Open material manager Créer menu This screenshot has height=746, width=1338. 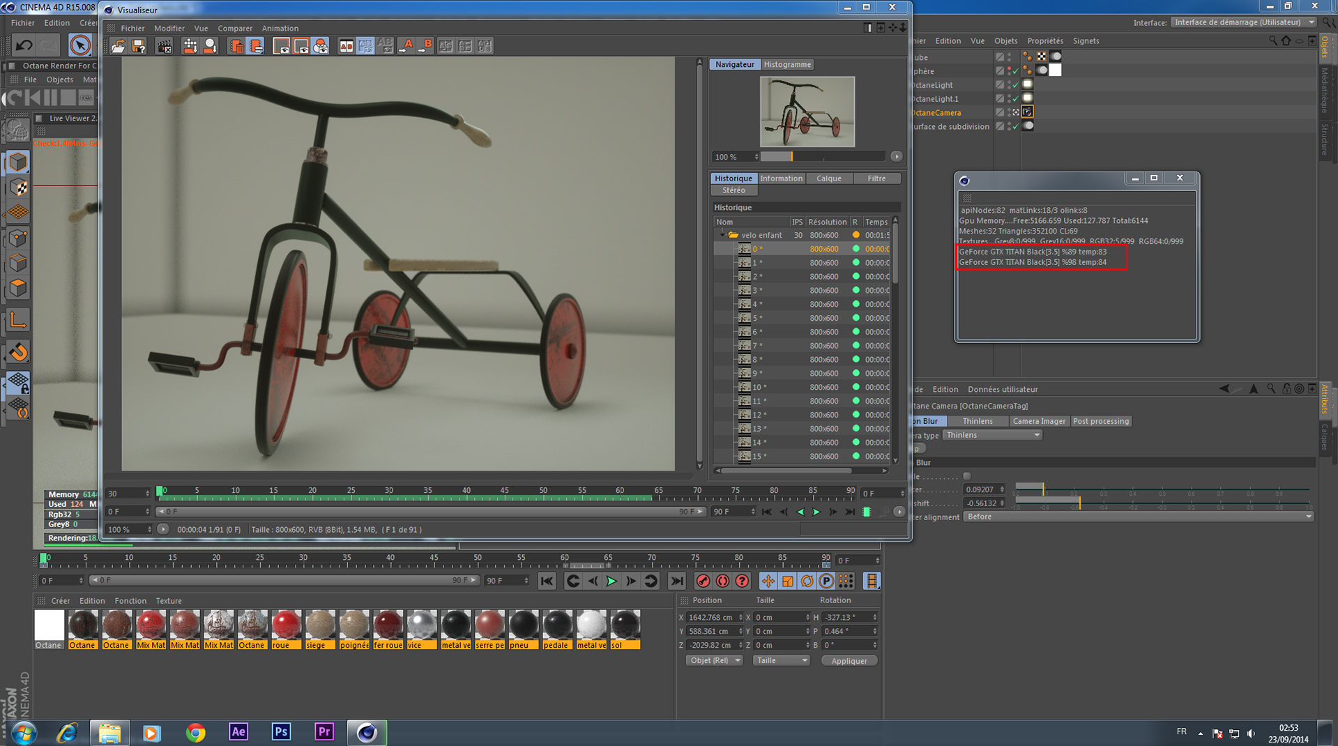coord(60,601)
